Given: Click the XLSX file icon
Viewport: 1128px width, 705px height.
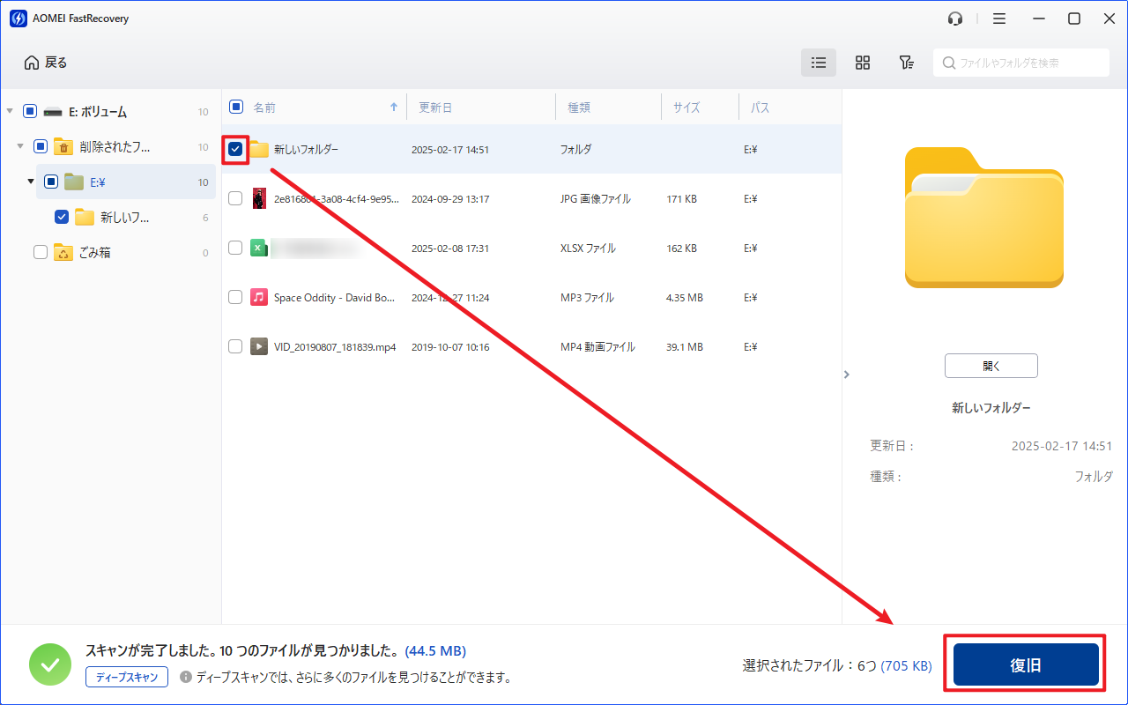Looking at the screenshot, I should click(259, 248).
